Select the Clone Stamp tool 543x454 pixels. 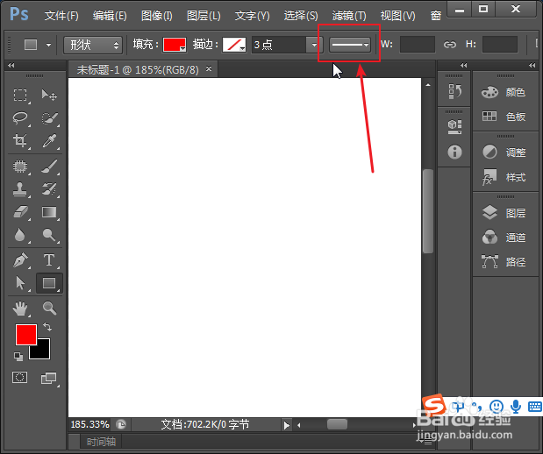pos(20,189)
